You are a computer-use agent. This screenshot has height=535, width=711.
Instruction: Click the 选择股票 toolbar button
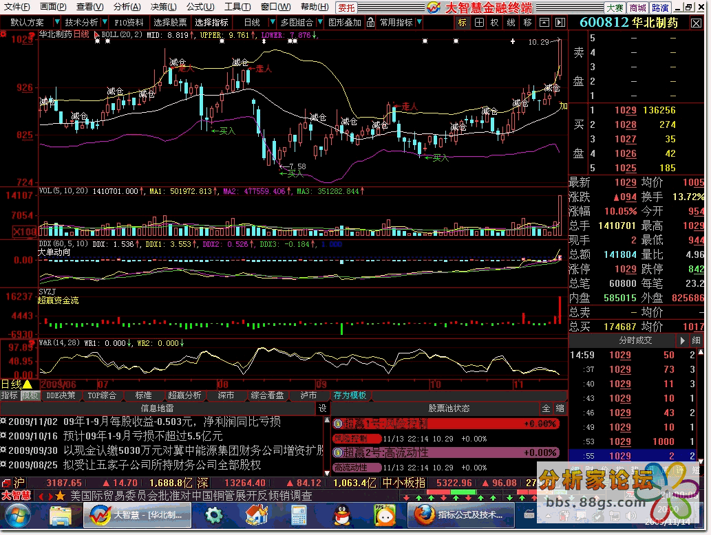[170, 23]
